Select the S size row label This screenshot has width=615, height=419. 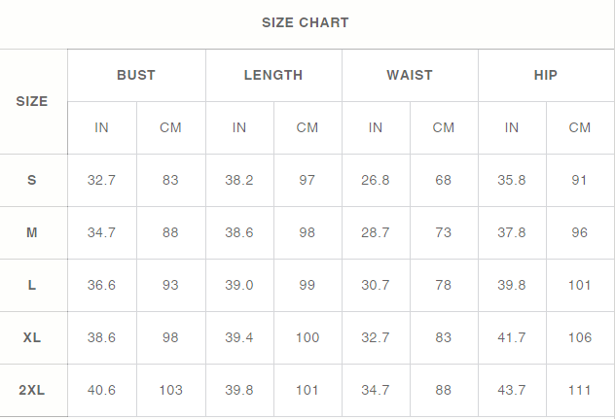pos(32,180)
